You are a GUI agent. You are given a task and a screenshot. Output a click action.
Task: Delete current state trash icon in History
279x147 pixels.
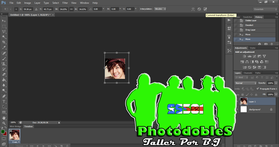click(272, 44)
